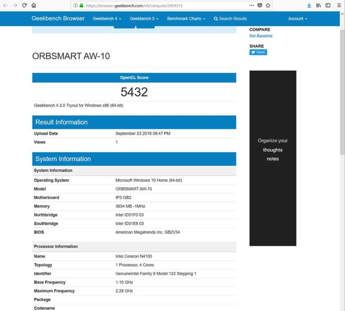Image resolution: width=345 pixels, height=311 pixels.
Task: Click the Package label
Action: (42, 299)
